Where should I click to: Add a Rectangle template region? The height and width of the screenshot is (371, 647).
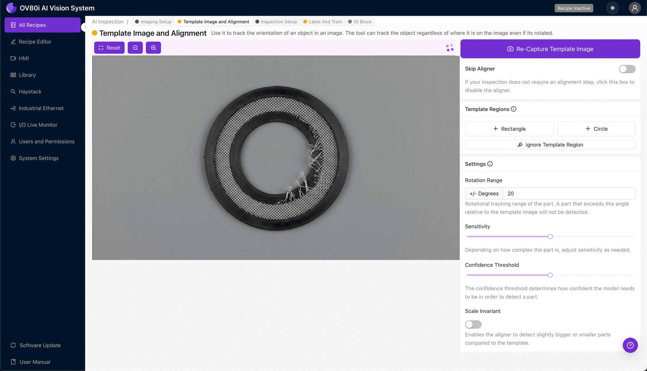(509, 129)
